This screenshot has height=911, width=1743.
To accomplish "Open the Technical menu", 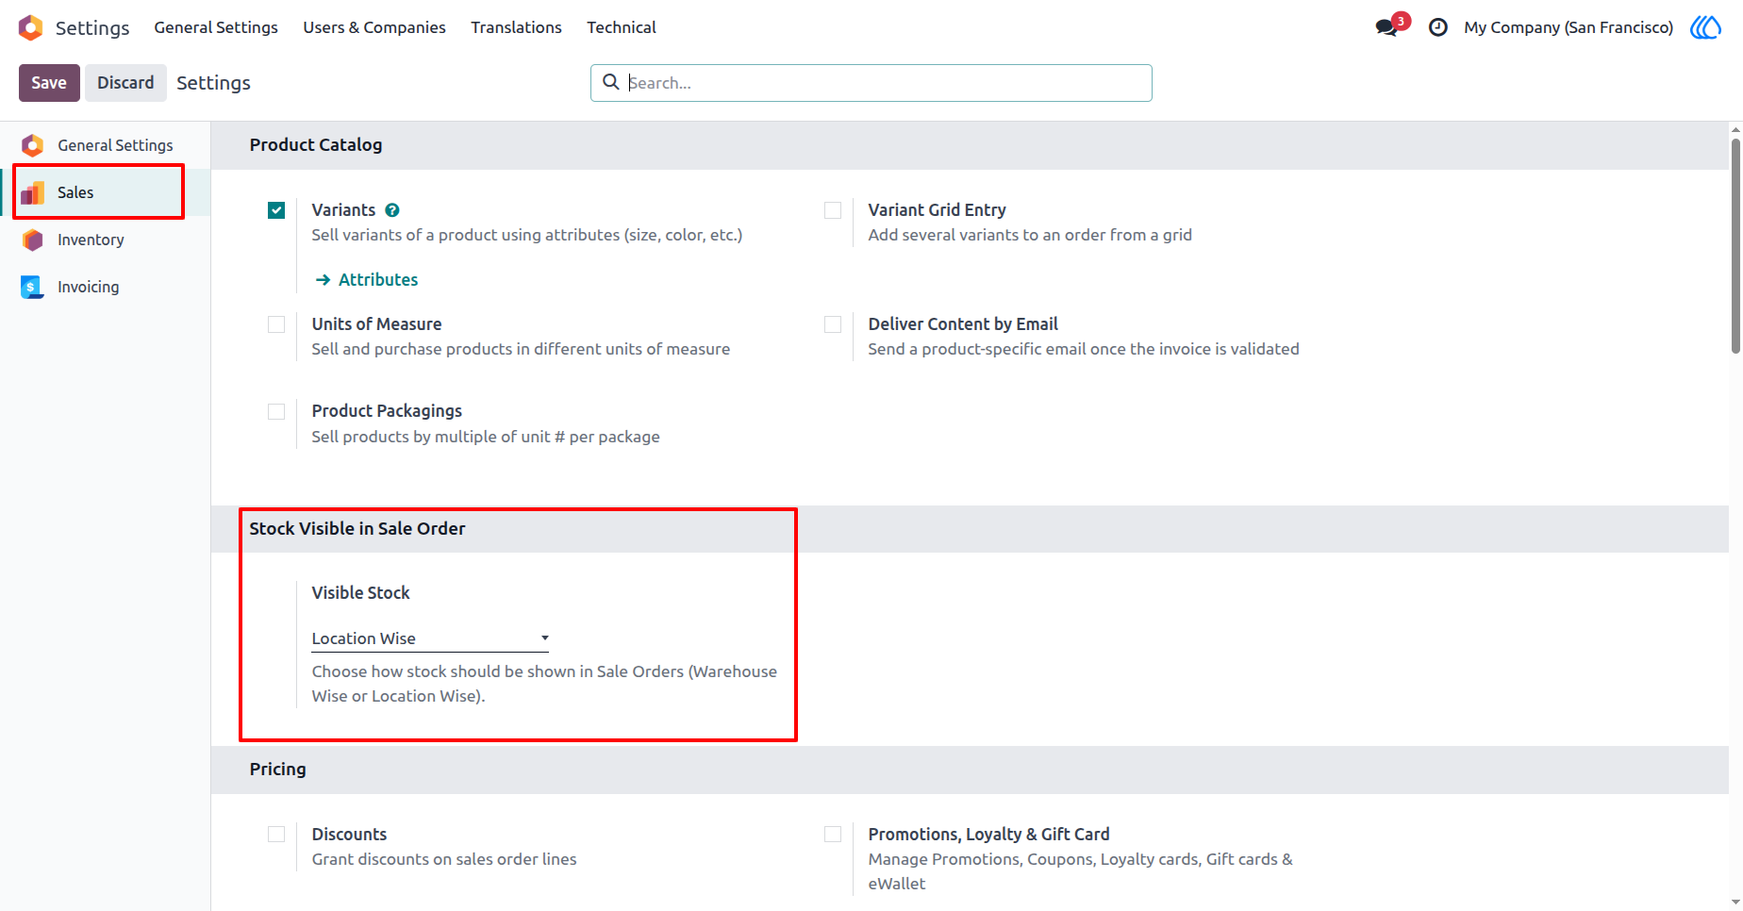I will point(622,27).
